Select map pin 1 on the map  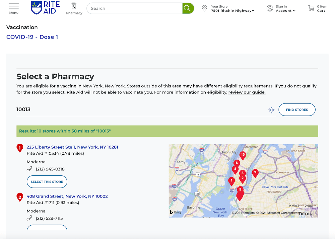(231, 181)
